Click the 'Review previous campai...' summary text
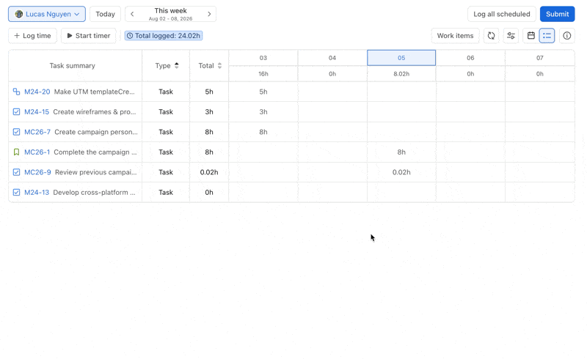Image resolution: width=587 pixels, height=359 pixels. (x=96, y=172)
